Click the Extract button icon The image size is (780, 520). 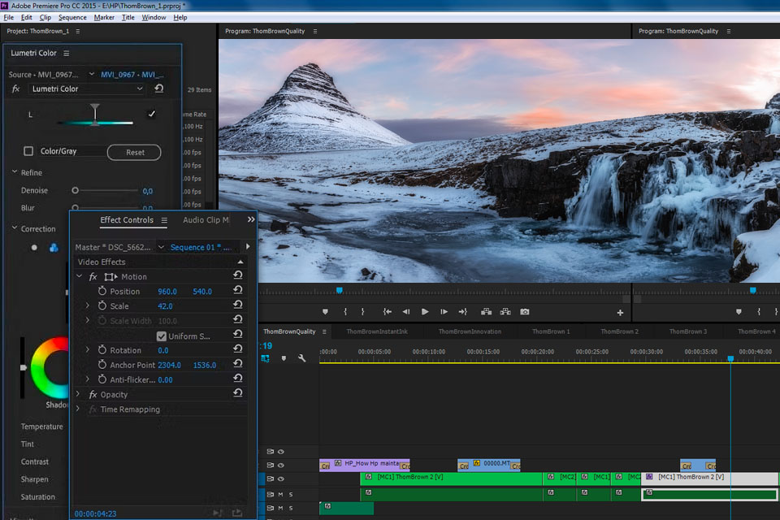tap(505, 311)
